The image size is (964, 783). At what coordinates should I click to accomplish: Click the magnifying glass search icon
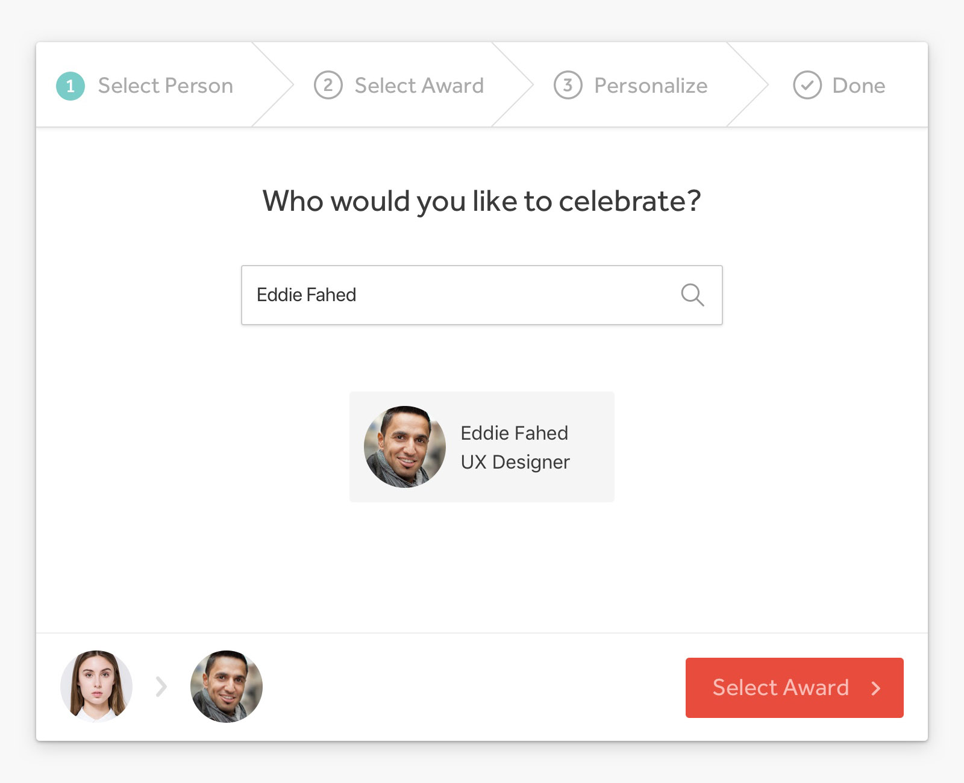pyautogui.click(x=692, y=295)
